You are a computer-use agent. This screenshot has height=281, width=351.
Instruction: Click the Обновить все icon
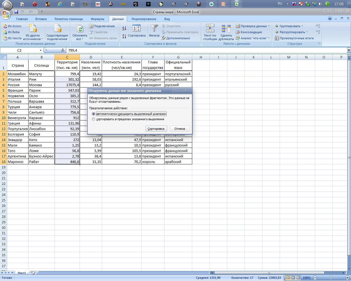pos(80,29)
